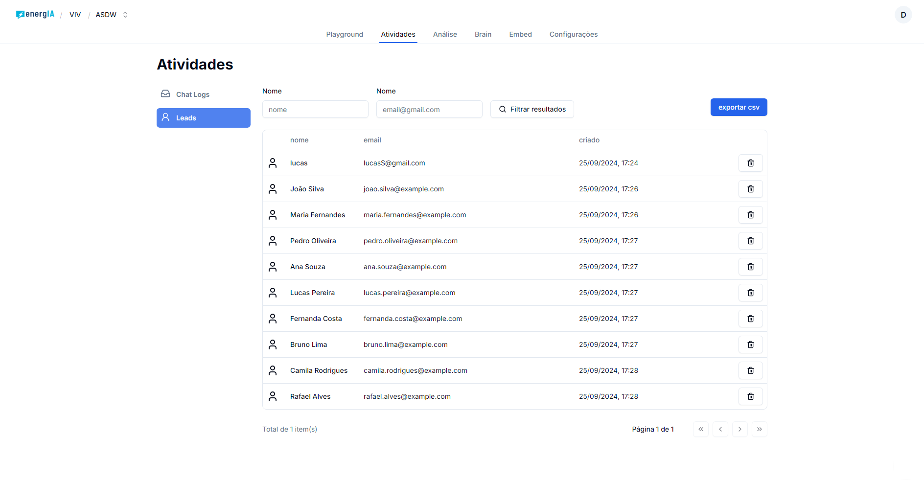The width and height of the screenshot is (924, 482).
Task: Click the person icon beside Rafael Alves
Action: (x=273, y=396)
